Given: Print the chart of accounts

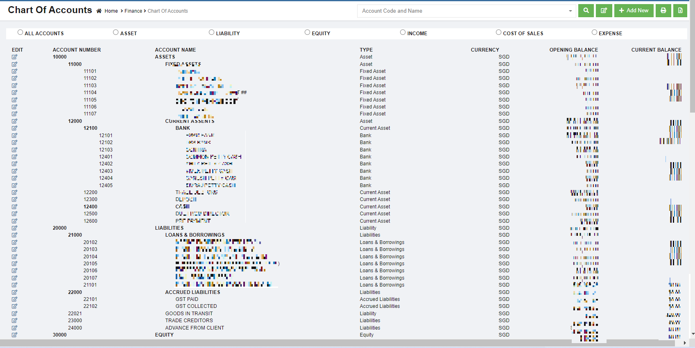Looking at the screenshot, I should (663, 11).
